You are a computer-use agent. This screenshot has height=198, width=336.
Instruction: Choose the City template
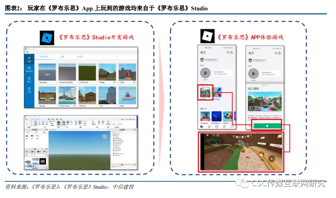pyautogui.click(x=107, y=97)
